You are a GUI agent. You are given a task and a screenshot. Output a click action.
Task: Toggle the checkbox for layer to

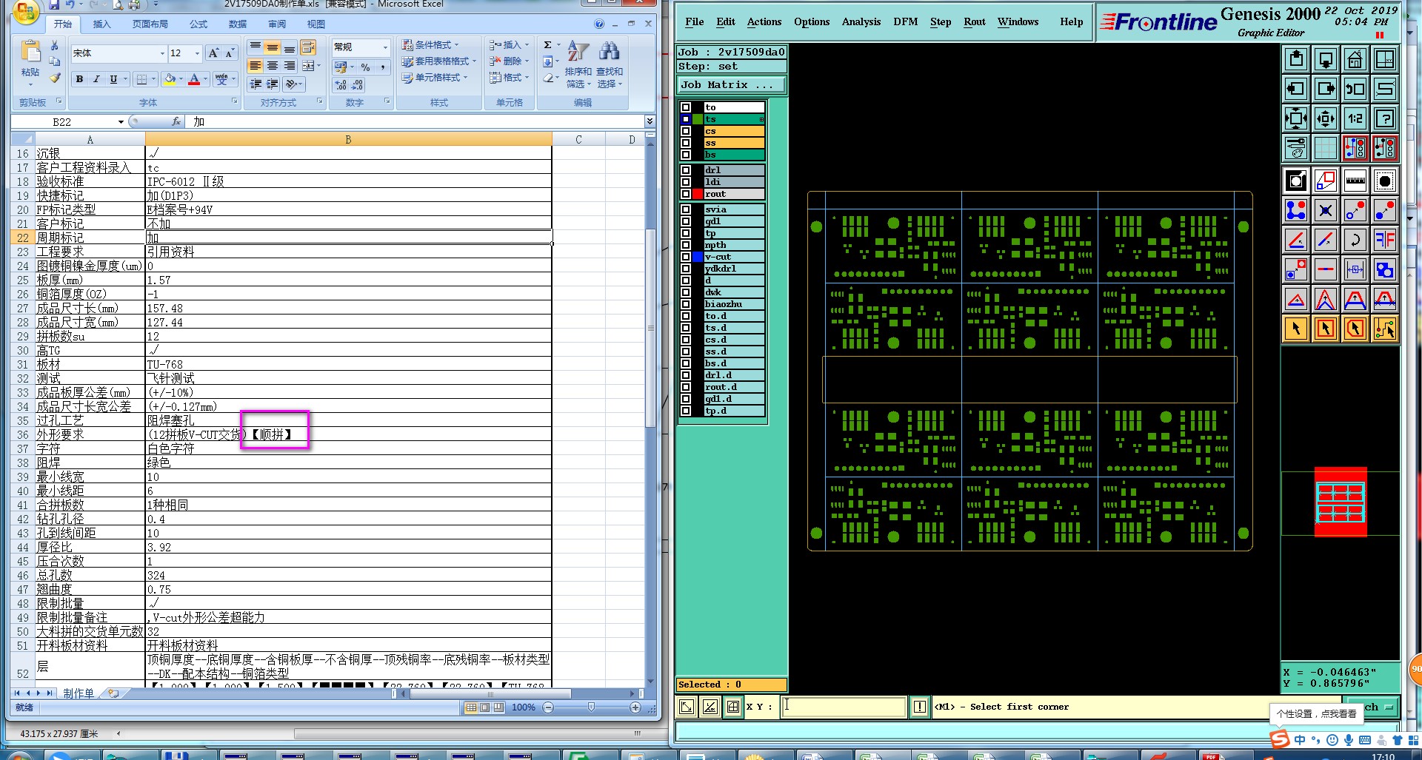(x=686, y=107)
